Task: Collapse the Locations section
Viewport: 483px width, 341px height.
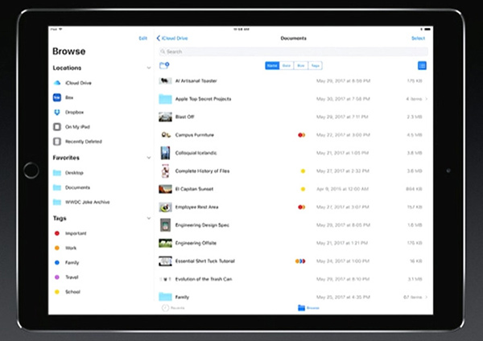Action: tap(148, 68)
